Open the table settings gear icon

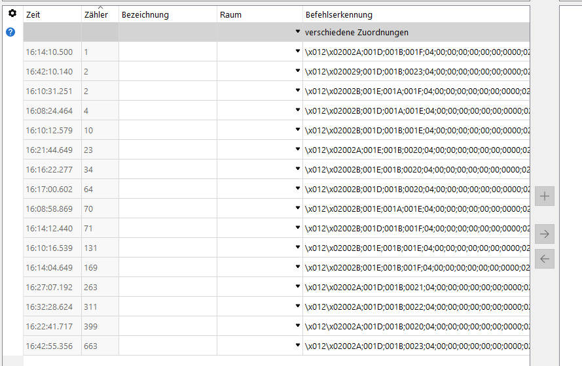point(12,14)
